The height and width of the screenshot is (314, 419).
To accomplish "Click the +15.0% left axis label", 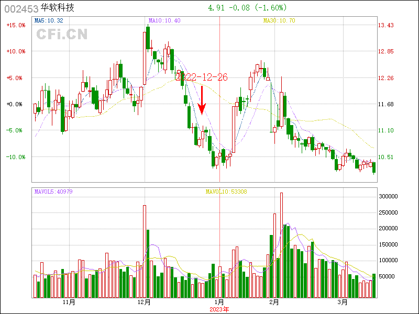I will click(15, 25).
